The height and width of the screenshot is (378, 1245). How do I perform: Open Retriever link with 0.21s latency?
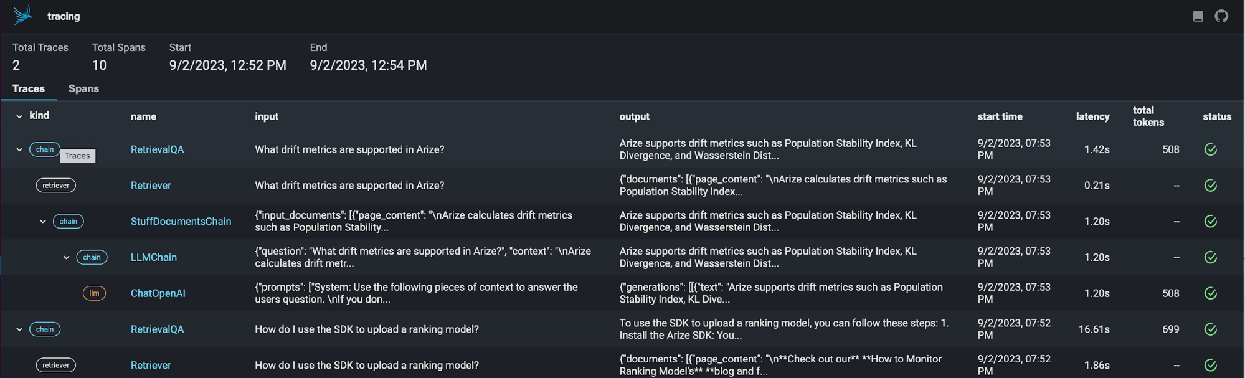pos(151,186)
